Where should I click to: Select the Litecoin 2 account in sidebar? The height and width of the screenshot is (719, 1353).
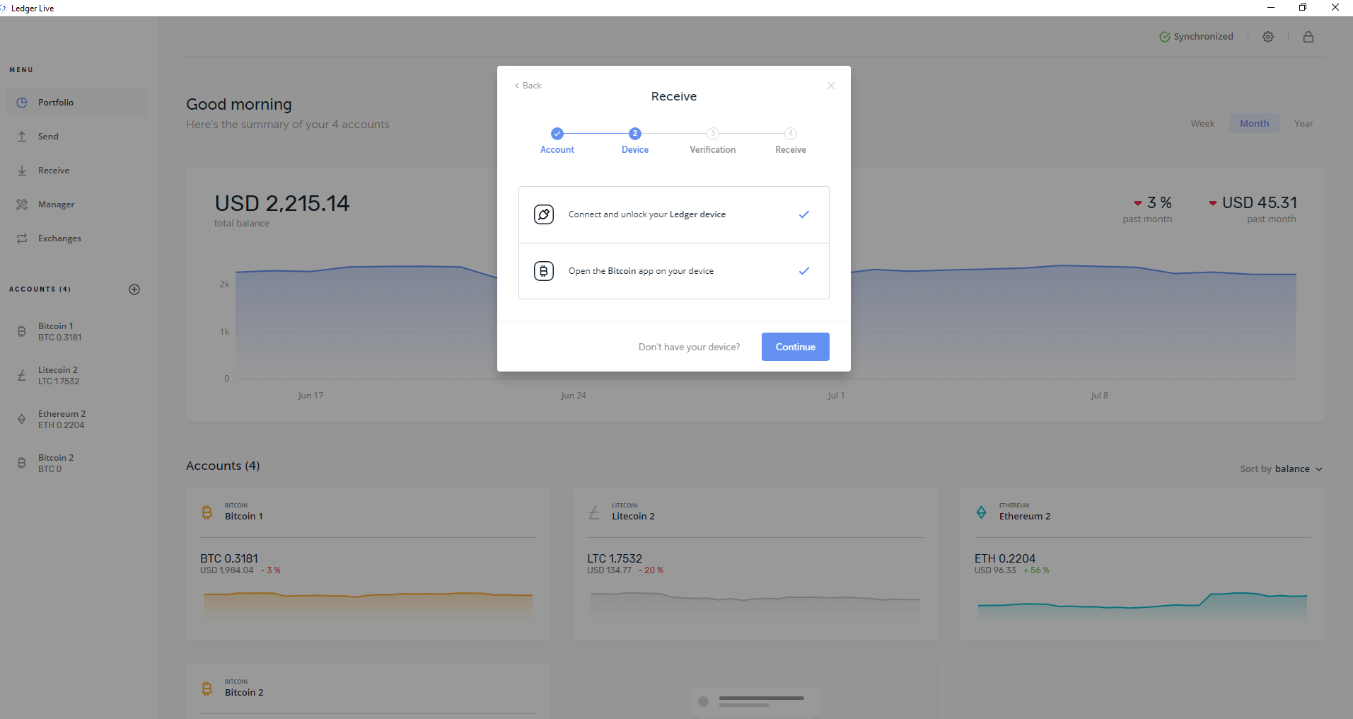coord(76,376)
